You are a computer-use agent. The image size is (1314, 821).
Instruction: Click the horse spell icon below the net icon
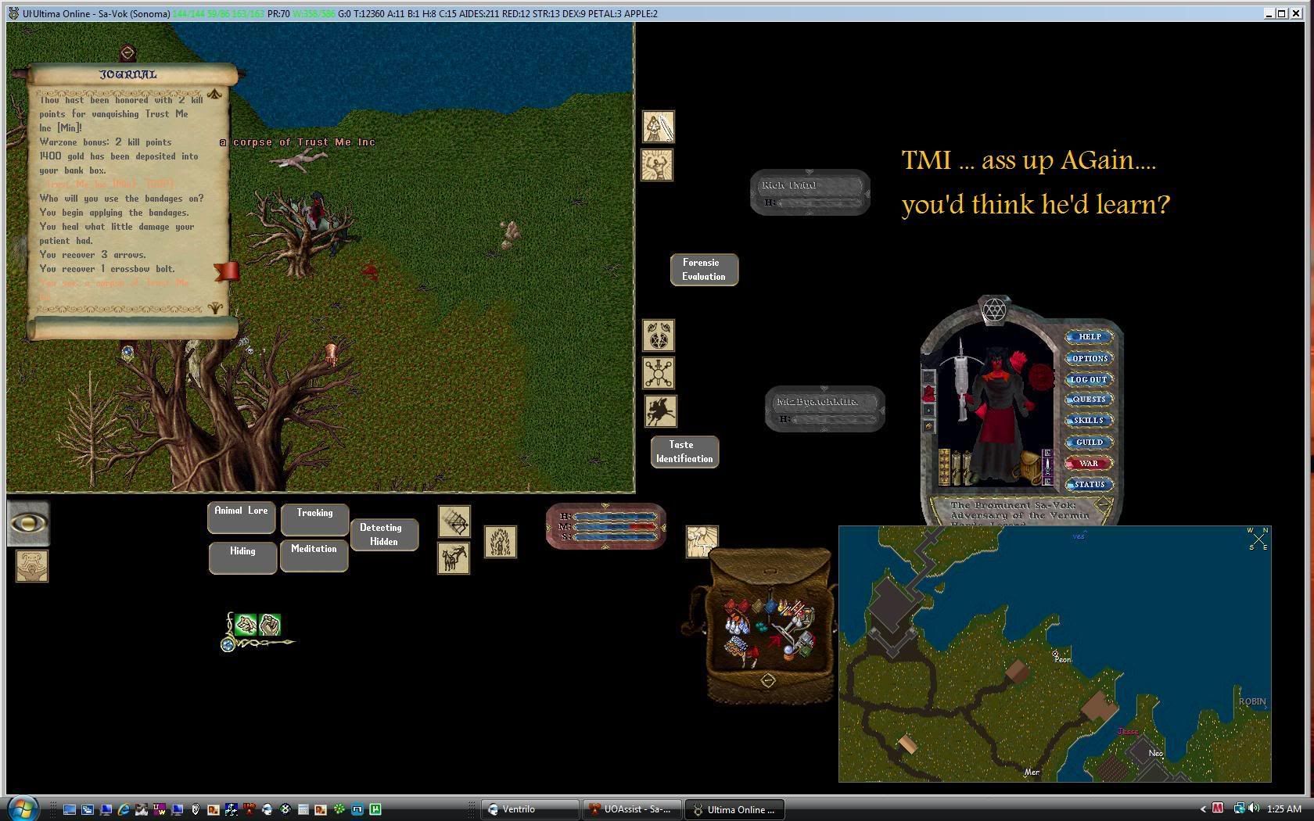[454, 558]
